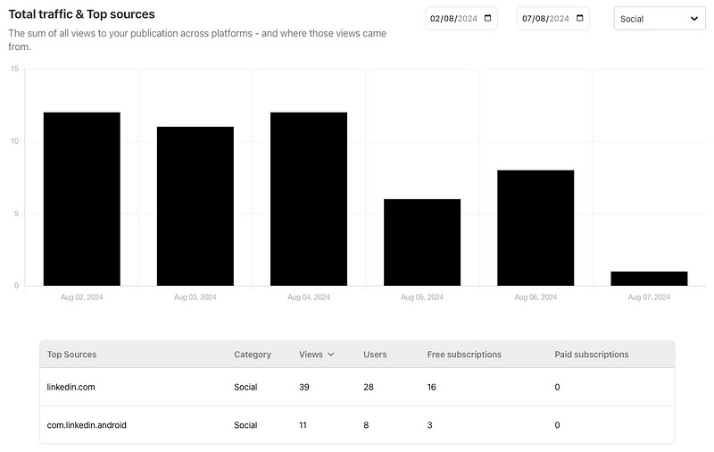This screenshot has height=452, width=714.
Task: Click the 28 users value for linkedin.com
Action: [x=369, y=387]
